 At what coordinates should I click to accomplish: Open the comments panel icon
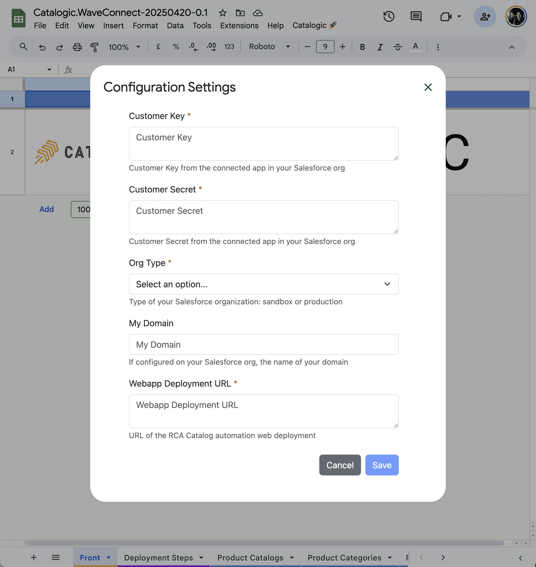pyautogui.click(x=416, y=16)
